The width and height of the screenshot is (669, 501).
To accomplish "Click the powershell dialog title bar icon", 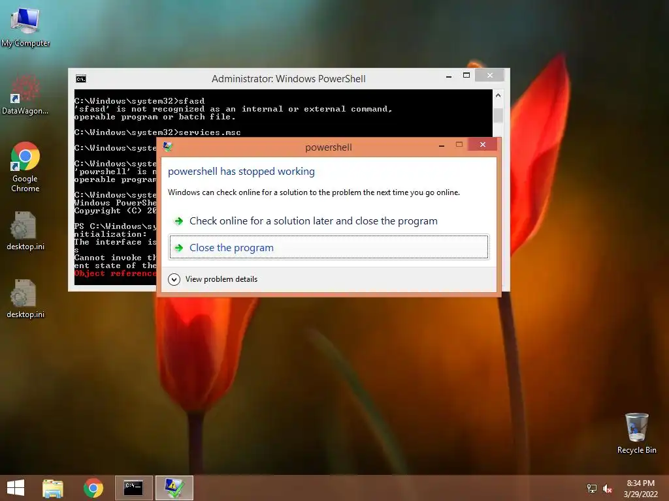I will coord(168,147).
